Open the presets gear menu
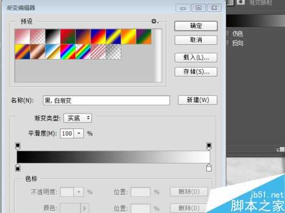 tap(154, 21)
